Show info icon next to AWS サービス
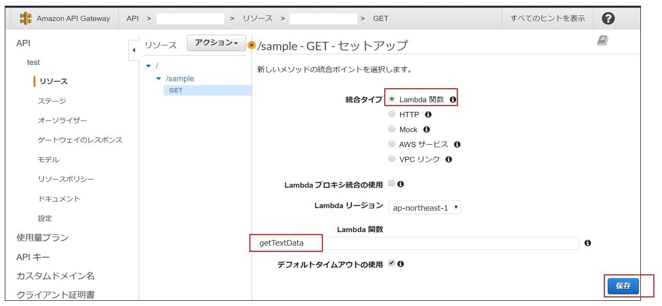The width and height of the screenshot is (662, 306). 457,144
